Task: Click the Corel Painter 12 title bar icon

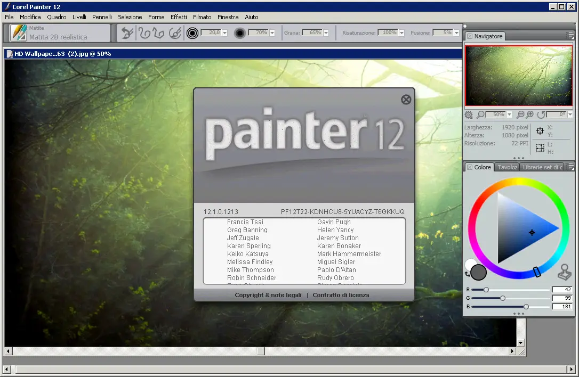Action: coord(7,6)
